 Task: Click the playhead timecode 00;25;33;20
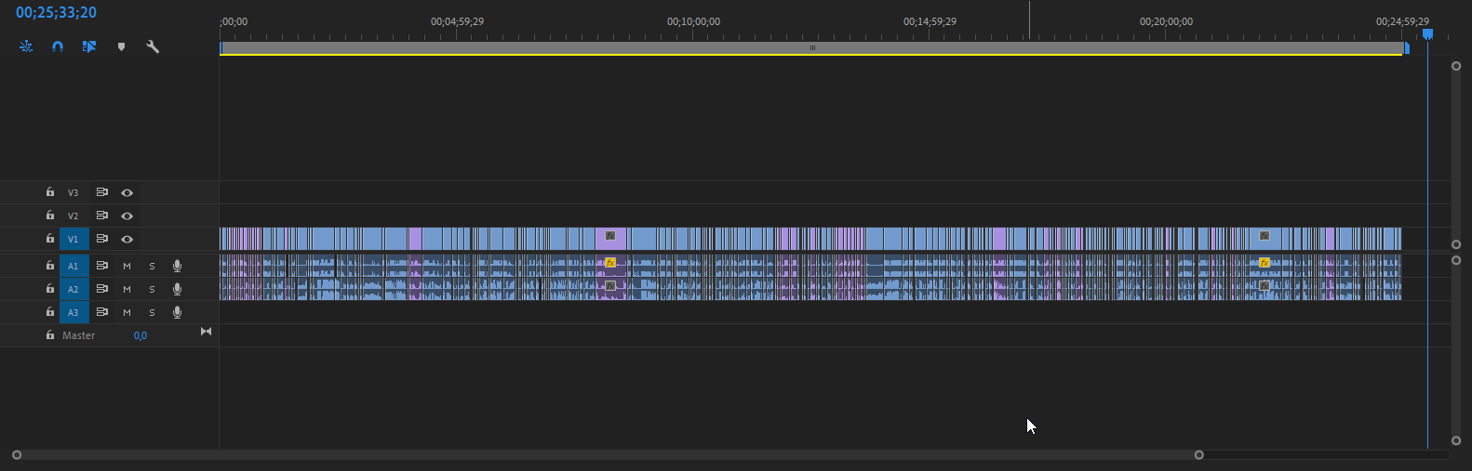point(56,13)
